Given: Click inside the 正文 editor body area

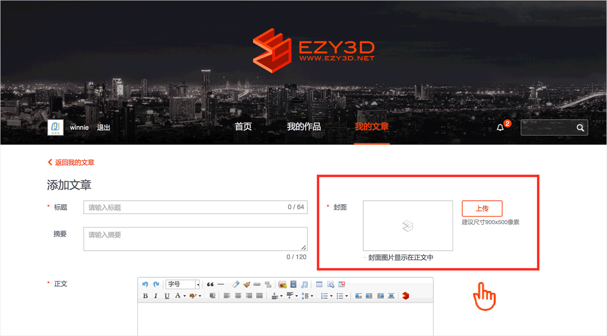Looking at the screenshot, I should pyautogui.click(x=285, y=319).
